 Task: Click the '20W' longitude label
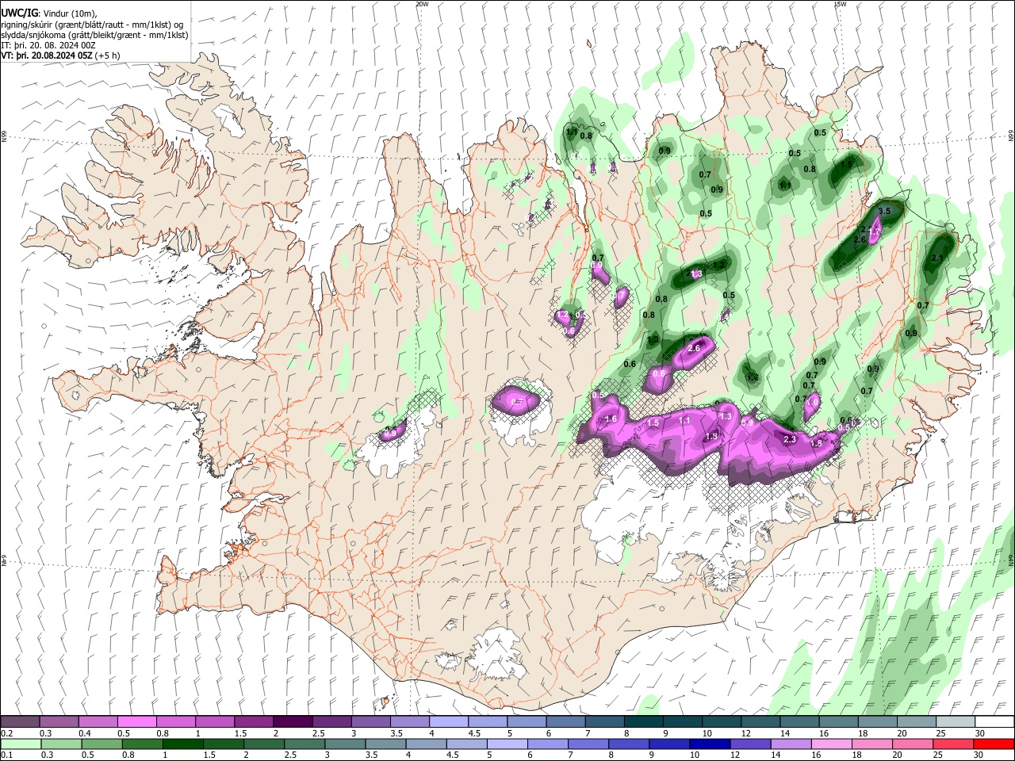pos(422,4)
